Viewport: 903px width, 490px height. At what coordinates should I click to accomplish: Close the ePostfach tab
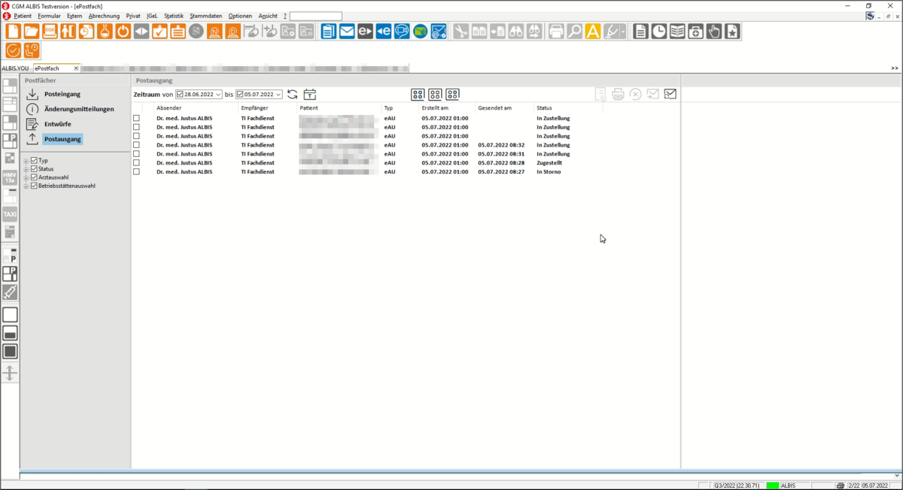point(76,68)
